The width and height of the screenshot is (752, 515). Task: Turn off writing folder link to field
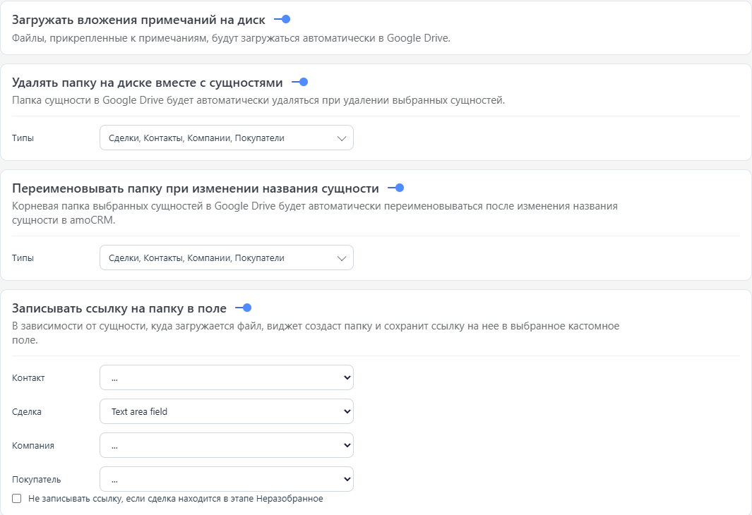246,308
